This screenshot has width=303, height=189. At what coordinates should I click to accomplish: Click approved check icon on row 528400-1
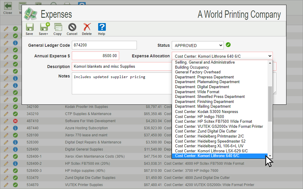15,156
